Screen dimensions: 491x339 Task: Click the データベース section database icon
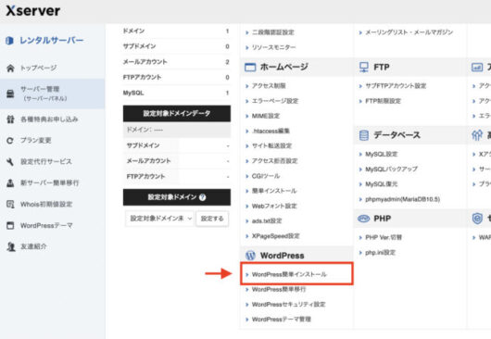click(x=363, y=135)
